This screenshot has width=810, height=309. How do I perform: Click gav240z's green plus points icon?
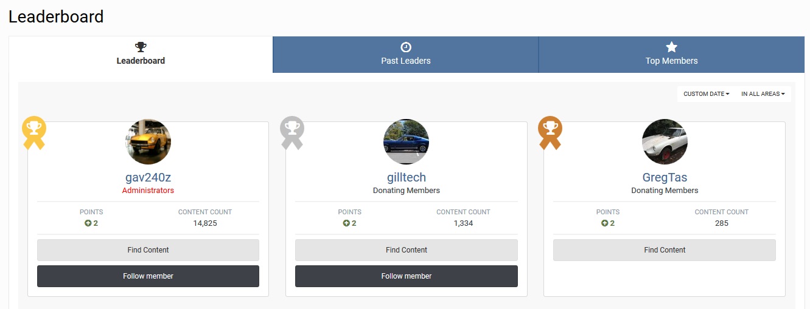click(x=88, y=223)
